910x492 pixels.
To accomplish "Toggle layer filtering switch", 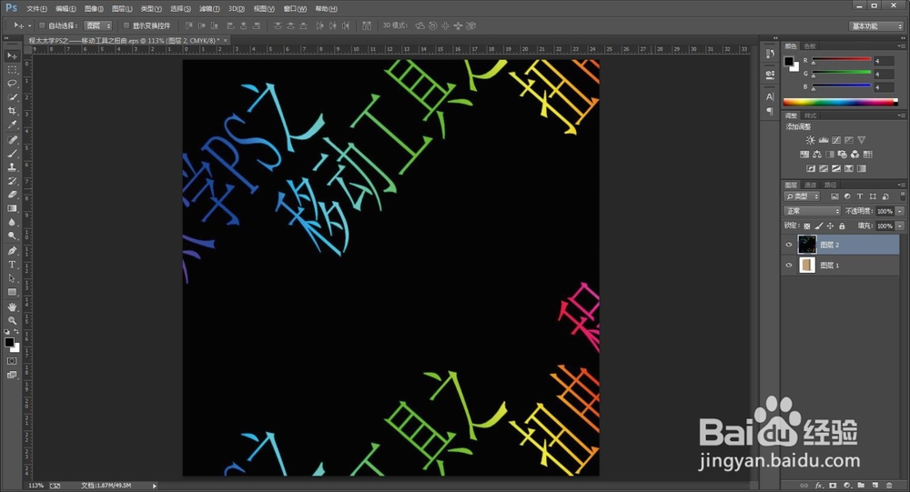I will coord(903,196).
